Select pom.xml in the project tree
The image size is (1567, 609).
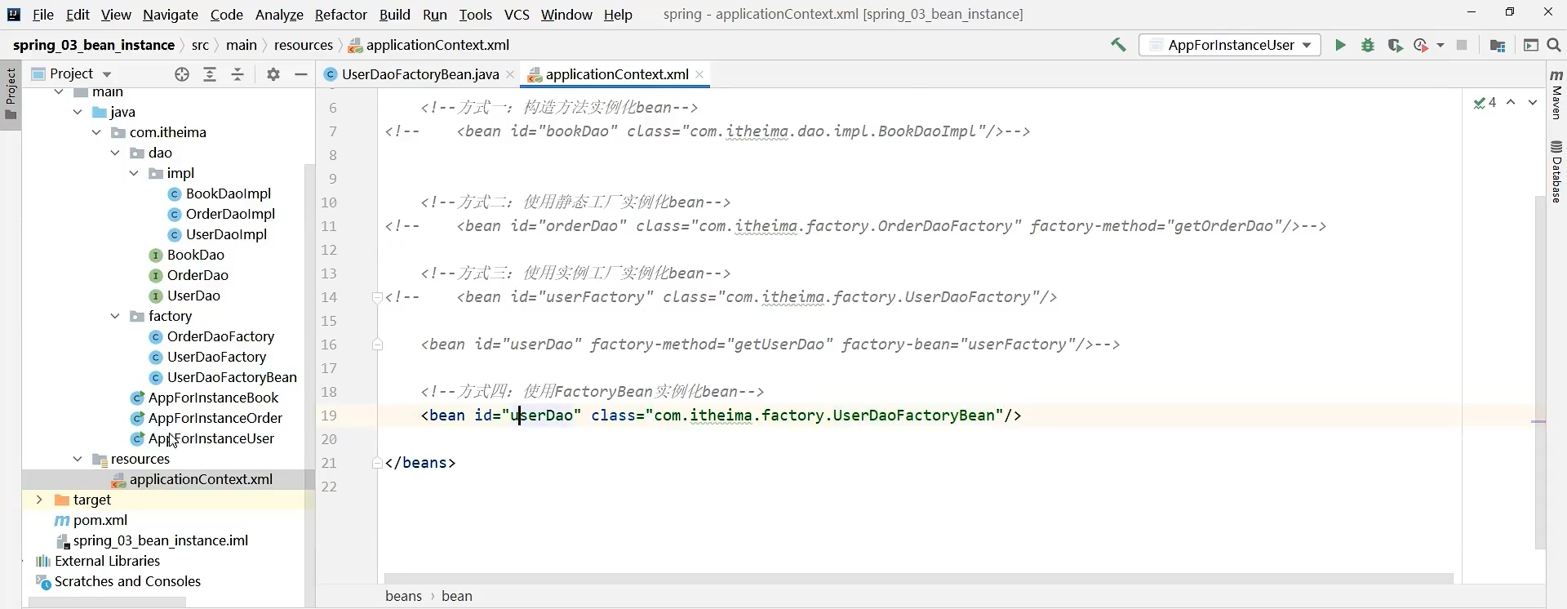point(100,520)
